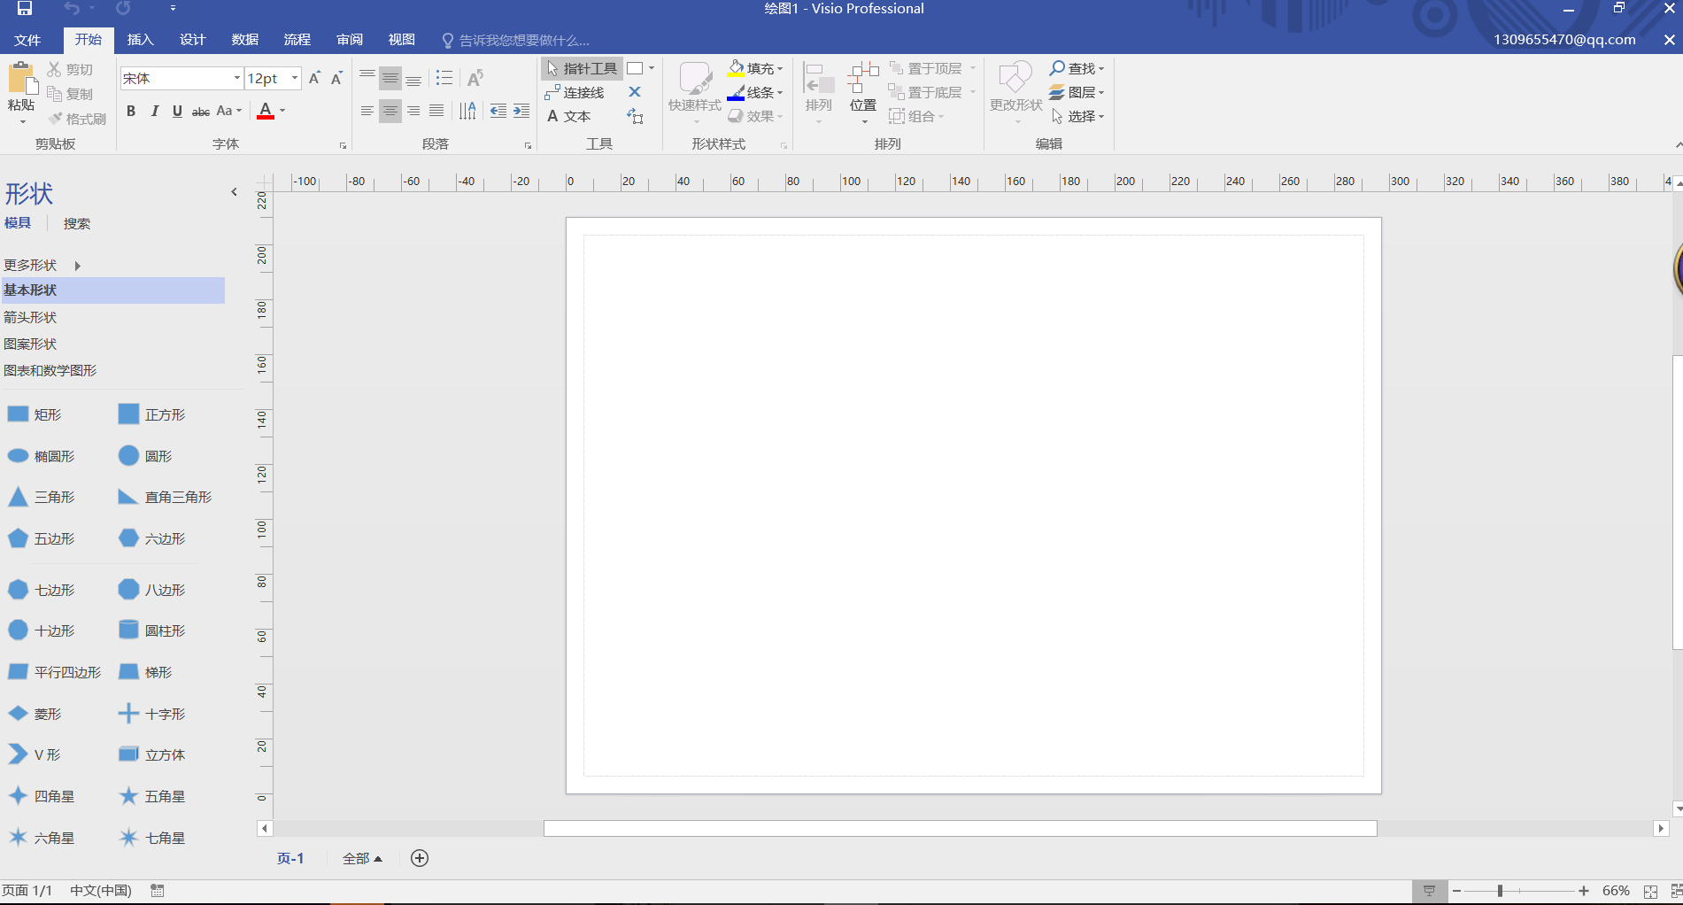Increase font size with the large A icon
1683x905 pixels.
point(314,79)
